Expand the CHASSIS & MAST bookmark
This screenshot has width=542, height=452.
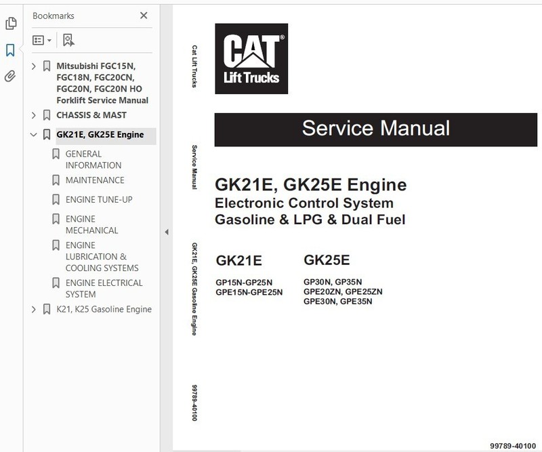(x=33, y=115)
